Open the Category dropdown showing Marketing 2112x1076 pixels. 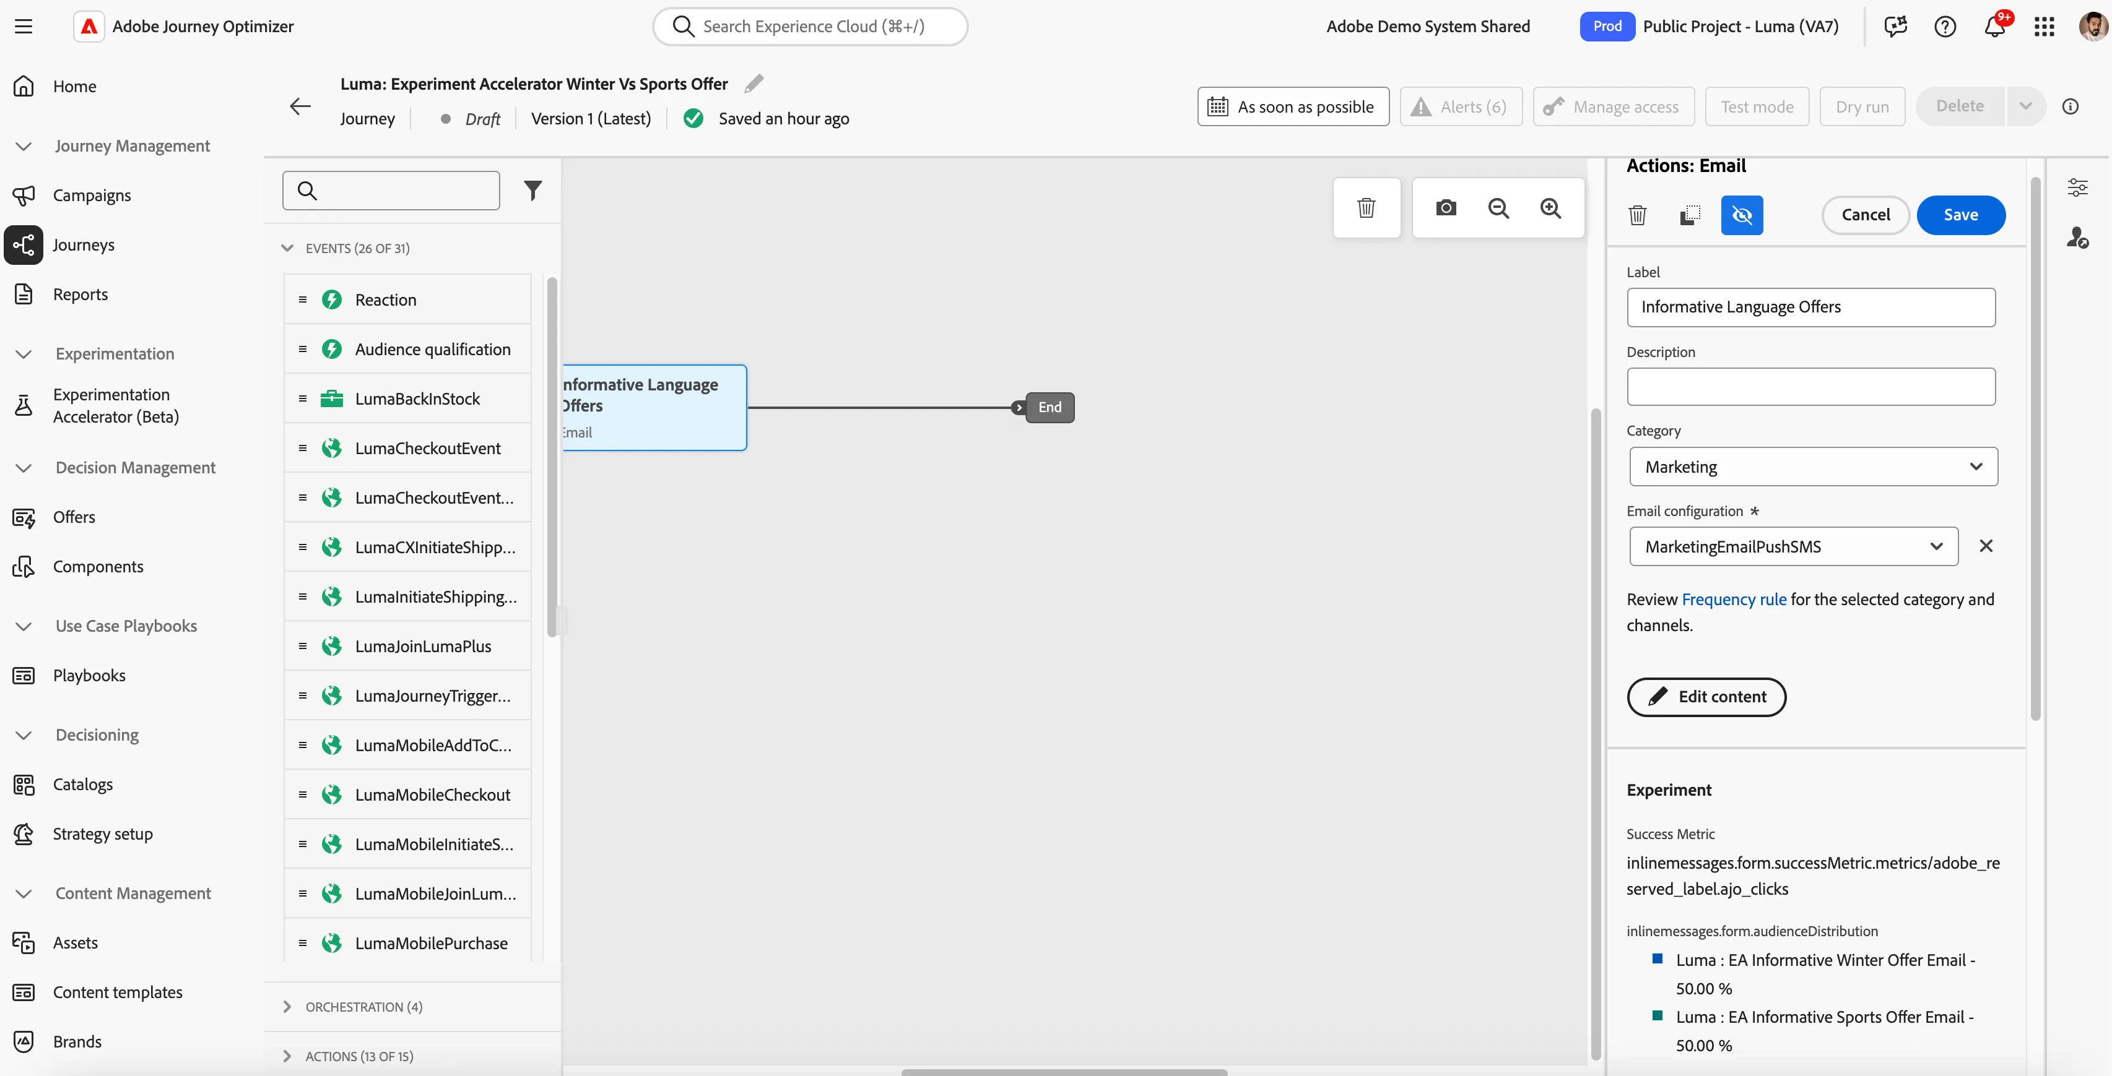pos(1813,467)
